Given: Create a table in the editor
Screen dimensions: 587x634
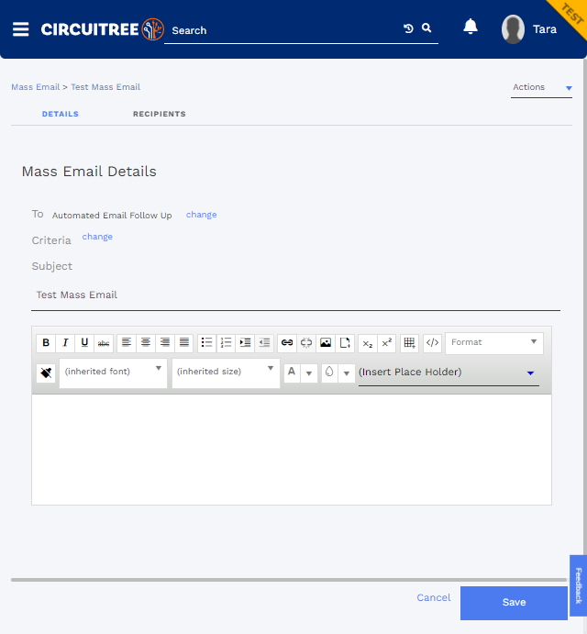Looking at the screenshot, I should tap(410, 343).
